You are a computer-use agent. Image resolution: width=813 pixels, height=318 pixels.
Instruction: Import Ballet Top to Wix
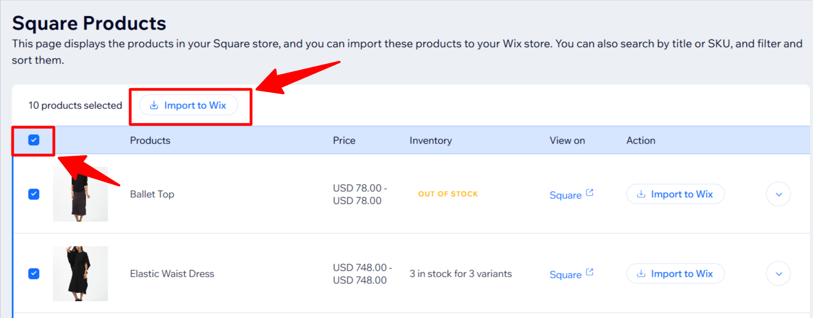pos(675,194)
